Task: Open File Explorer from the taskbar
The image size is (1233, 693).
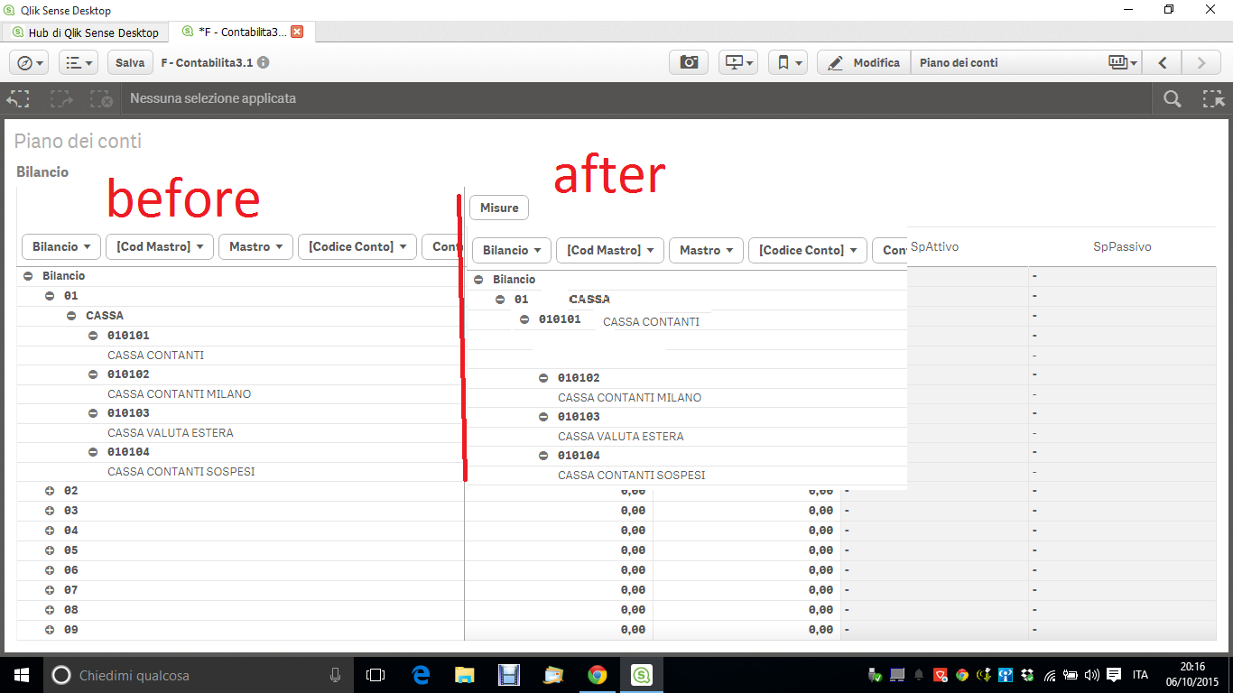Action: tap(464, 675)
